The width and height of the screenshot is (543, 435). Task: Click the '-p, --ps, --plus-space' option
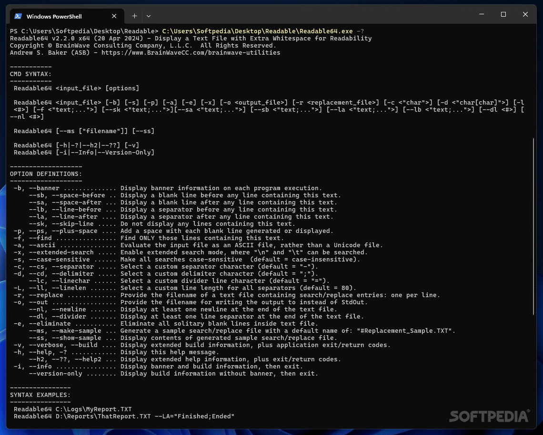coord(173,231)
